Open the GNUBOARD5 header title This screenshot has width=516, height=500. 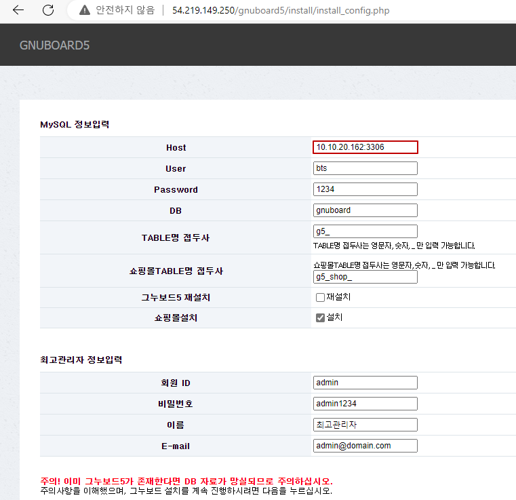pyautogui.click(x=54, y=45)
